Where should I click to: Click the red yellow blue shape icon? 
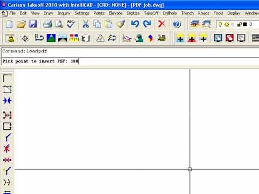coord(151,38)
